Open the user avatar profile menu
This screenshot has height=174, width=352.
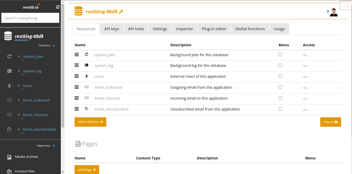click(x=334, y=12)
